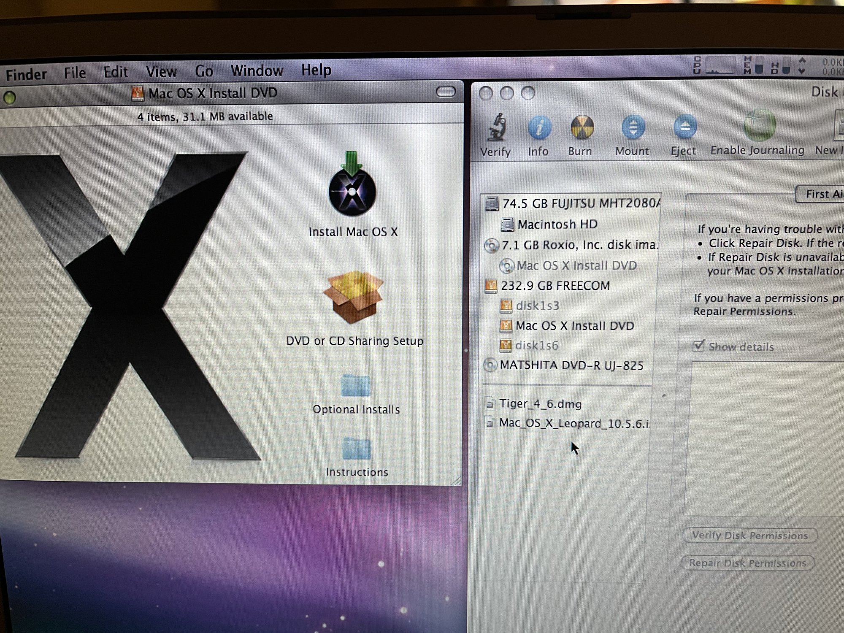Toggle the Show details checkbox
Screen dimensions: 844x633
point(698,346)
